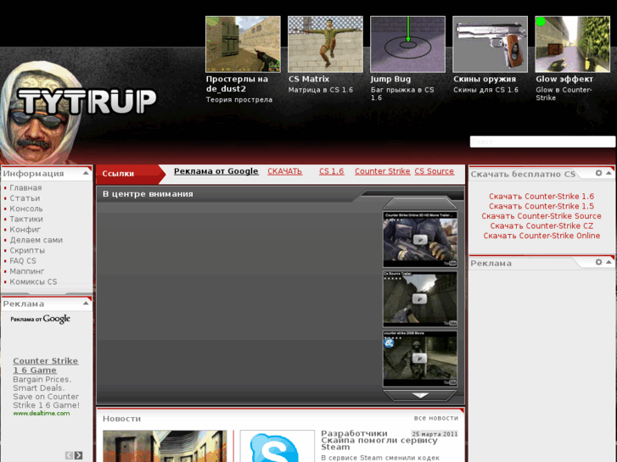This screenshot has width=617, height=462.
Task: Click the CS 1.6 link
Action: tap(331, 171)
